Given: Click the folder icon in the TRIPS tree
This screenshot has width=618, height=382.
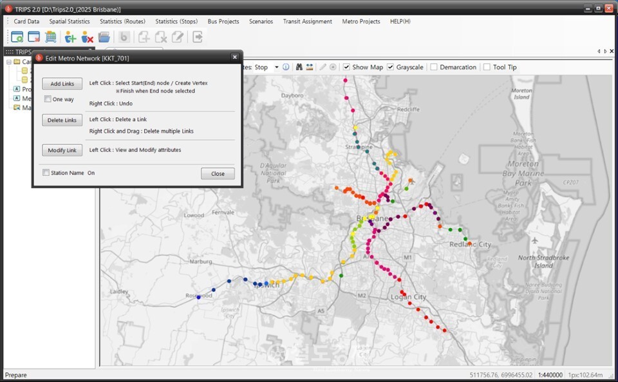Looking at the screenshot, I should (x=17, y=61).
